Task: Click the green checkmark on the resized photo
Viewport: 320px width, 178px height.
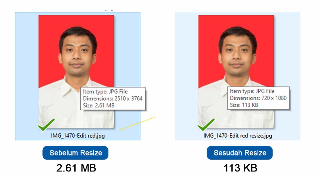Action: point(206,125)
